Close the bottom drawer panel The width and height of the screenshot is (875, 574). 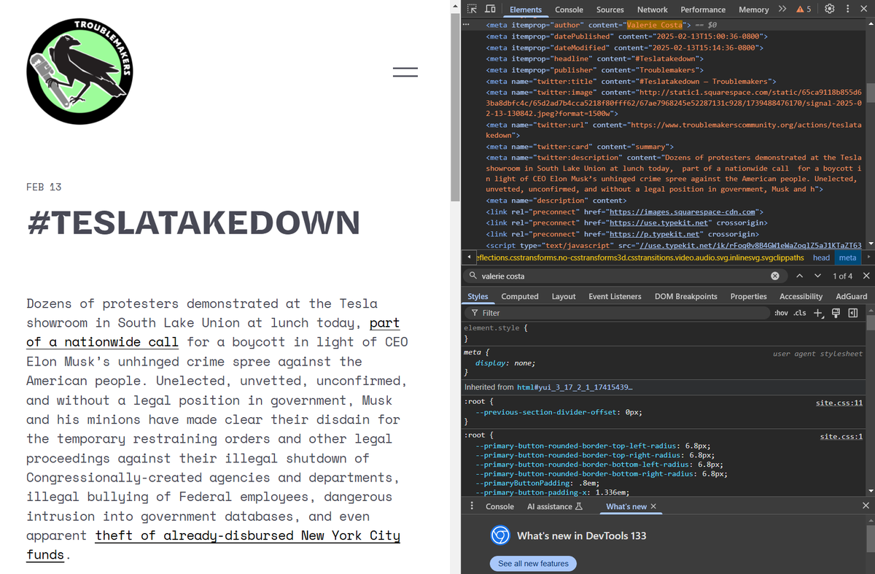[x=866, y=506]
